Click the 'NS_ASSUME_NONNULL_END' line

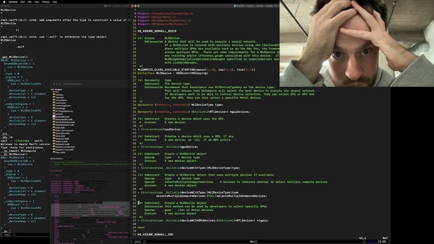coord(155,235)
